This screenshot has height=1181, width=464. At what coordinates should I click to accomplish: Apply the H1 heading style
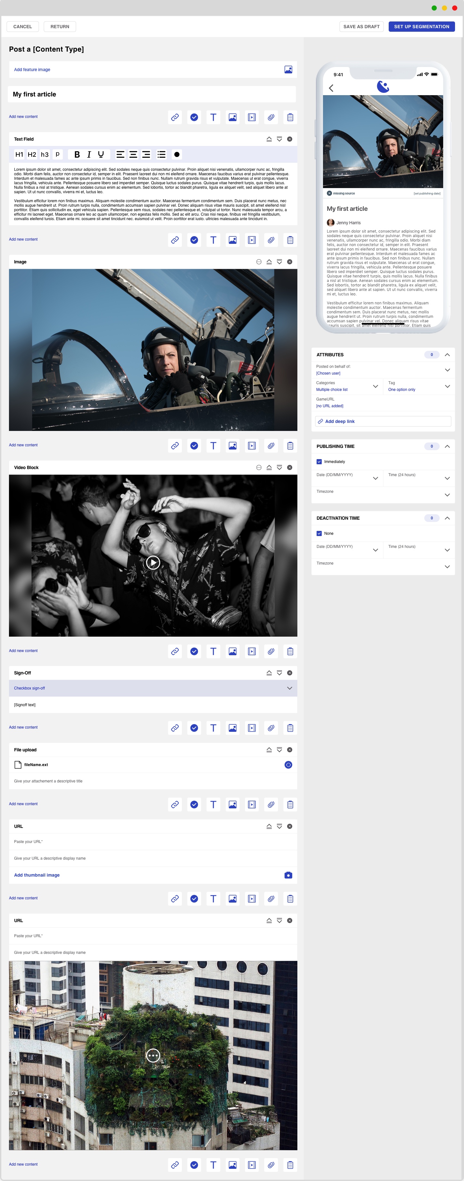[x=19, y=154]
